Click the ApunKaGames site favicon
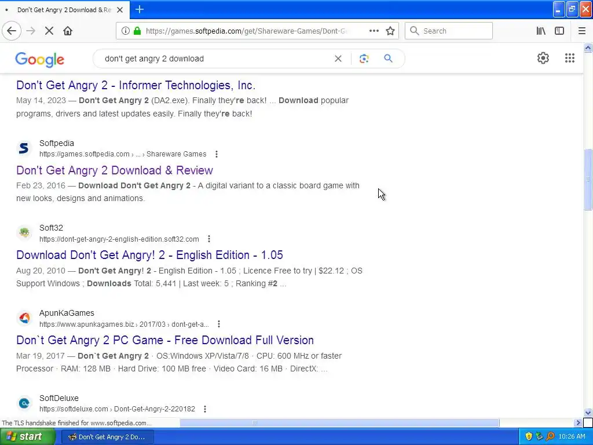593x445 pixels. point(24,318)
